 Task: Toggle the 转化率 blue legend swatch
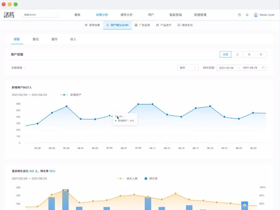pyautogui.click(x=146, y=179)
